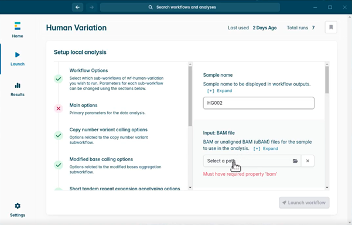Click scrollbar thumb of steps list

(190, 96)
